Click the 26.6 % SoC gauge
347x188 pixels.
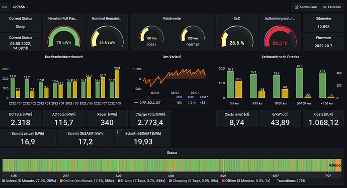pyautogui.click(x=237, y=37)
